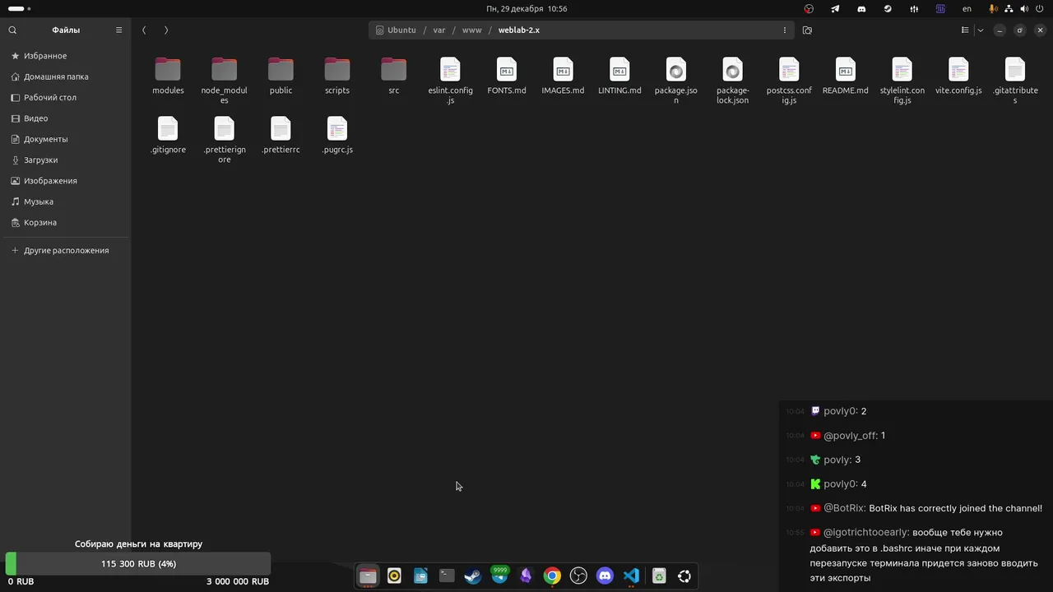The height and width of the screenshot is (592, 1053).
Task: Click weblab-2.x path bar segment
Action: tap(519, 30)
